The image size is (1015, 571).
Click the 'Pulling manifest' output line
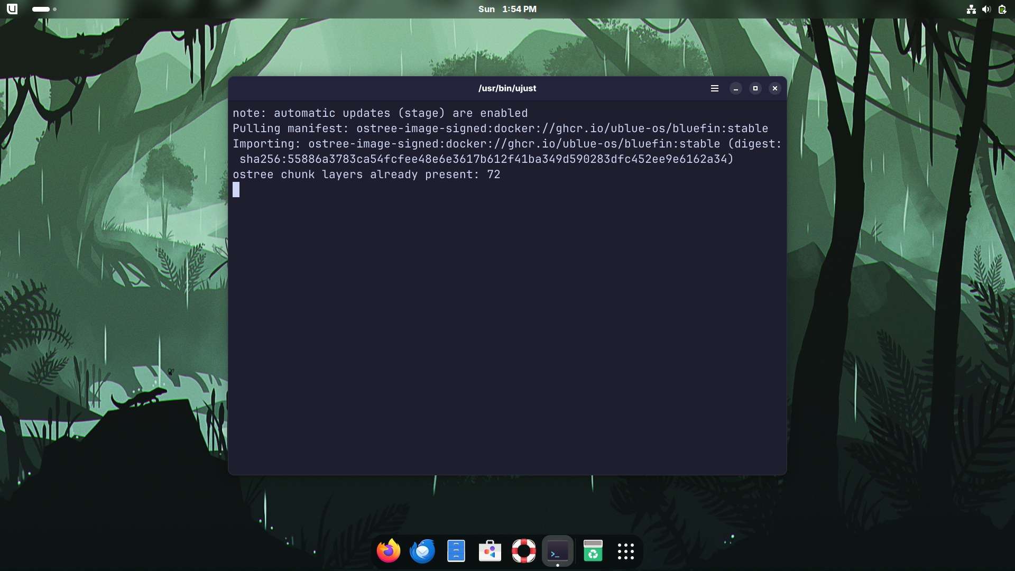click(x=500, y=128)
